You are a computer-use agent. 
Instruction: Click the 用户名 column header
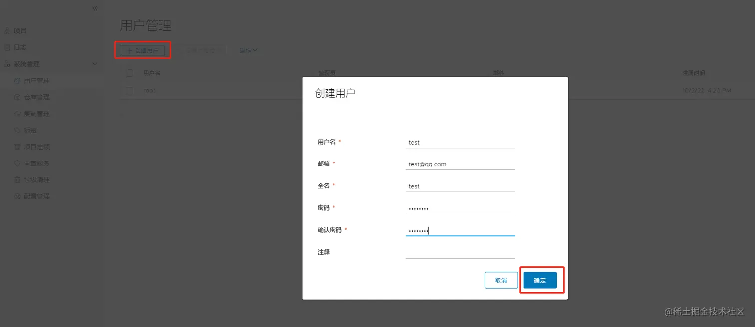152,73
